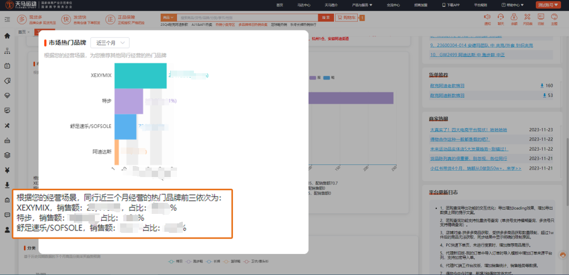Click hot search 23Q4耐克阿迪新款
The image size is (569, 275).
(x=174, y=25)
